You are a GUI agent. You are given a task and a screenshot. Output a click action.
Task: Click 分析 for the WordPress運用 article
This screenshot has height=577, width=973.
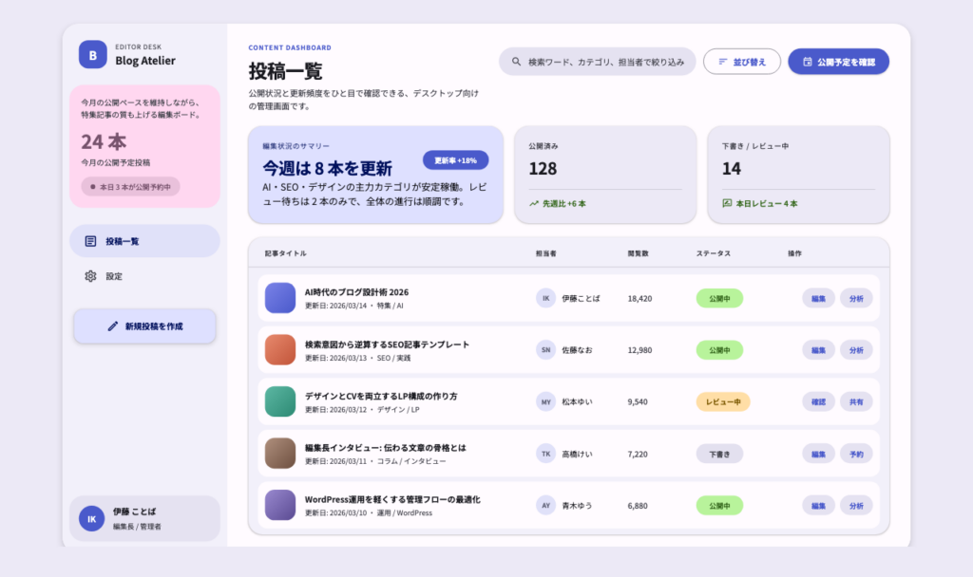tap(855, 505)
